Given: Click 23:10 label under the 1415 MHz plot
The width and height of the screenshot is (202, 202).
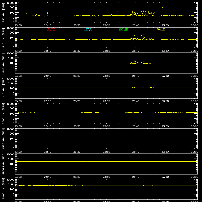Looking at the screenshot, I should [47, 101].
